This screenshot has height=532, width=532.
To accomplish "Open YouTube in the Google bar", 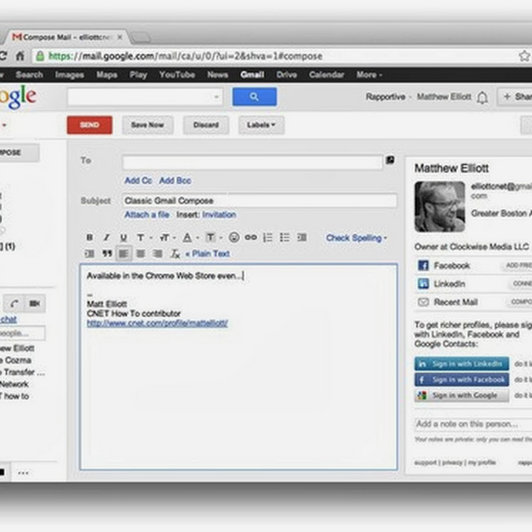I will (x=177, y=74).
